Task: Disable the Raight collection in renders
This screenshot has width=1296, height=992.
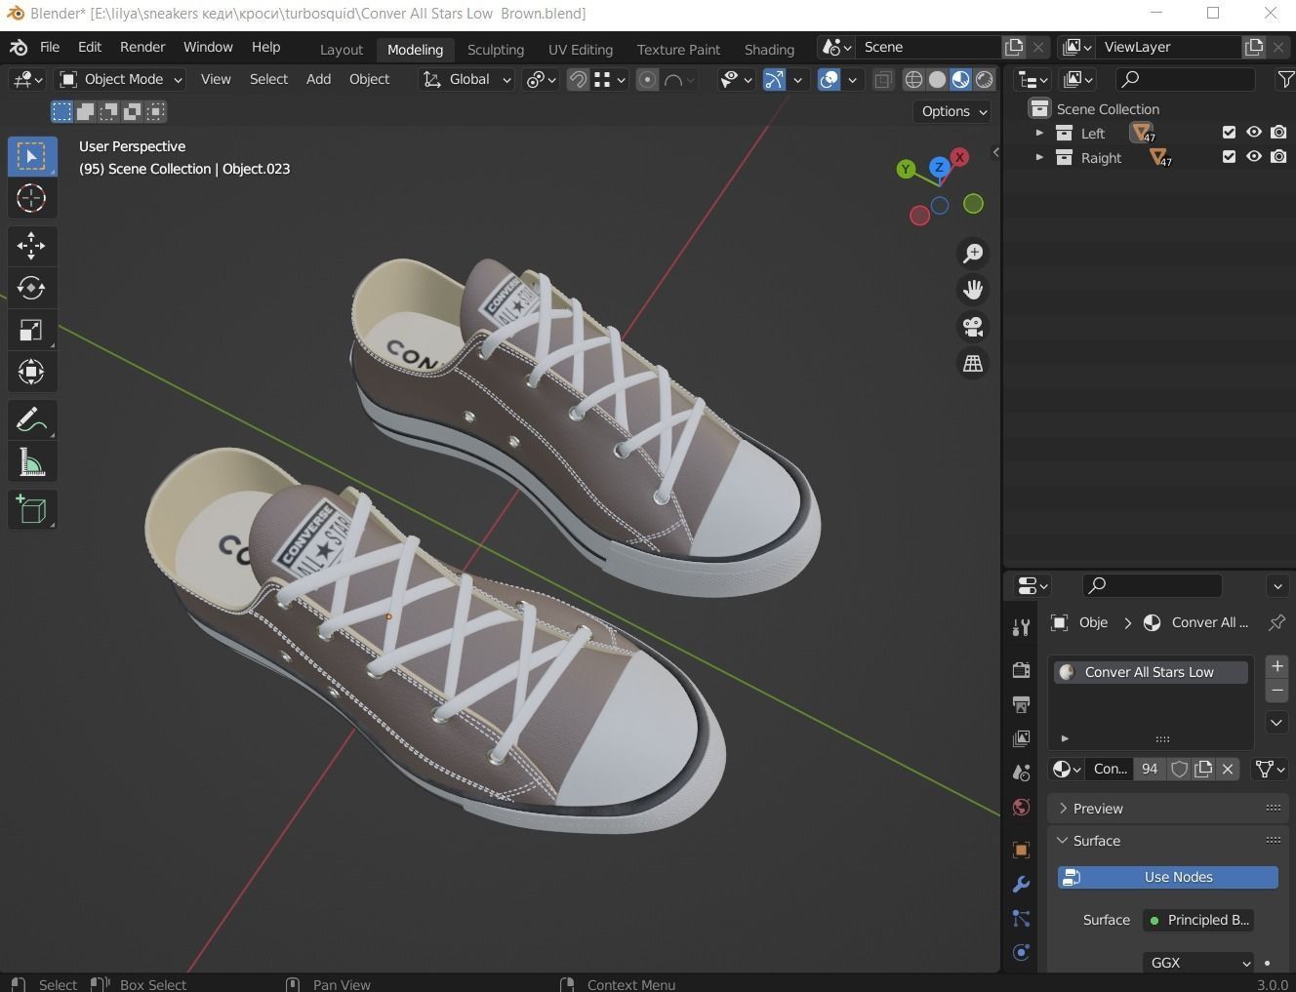Action: 1278,156
